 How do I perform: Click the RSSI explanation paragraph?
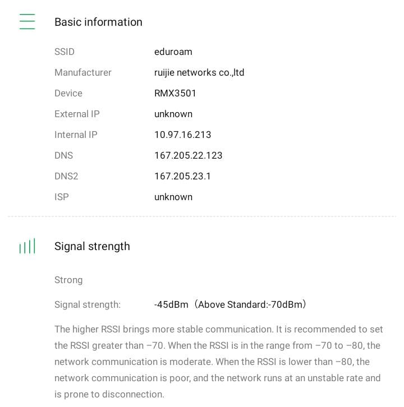coord(218,362)
